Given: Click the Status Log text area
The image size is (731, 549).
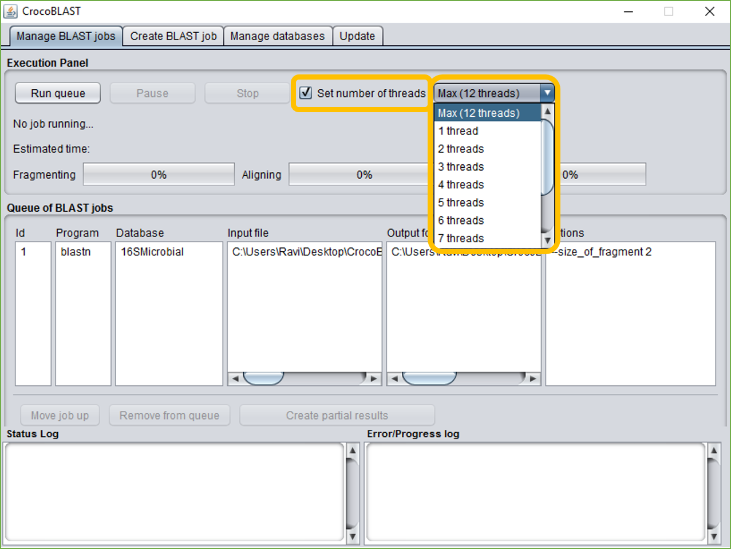Looking at the screenshot, I should point(174,492).
